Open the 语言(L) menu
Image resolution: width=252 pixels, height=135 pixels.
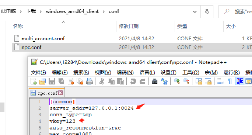click(147, 73)
